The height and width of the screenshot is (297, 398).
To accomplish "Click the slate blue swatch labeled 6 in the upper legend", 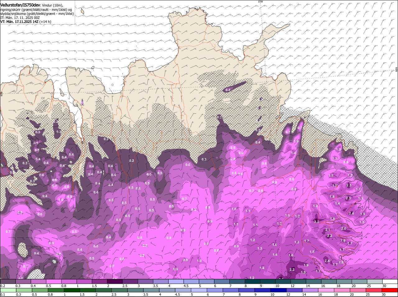I will (x=222, y=281).
